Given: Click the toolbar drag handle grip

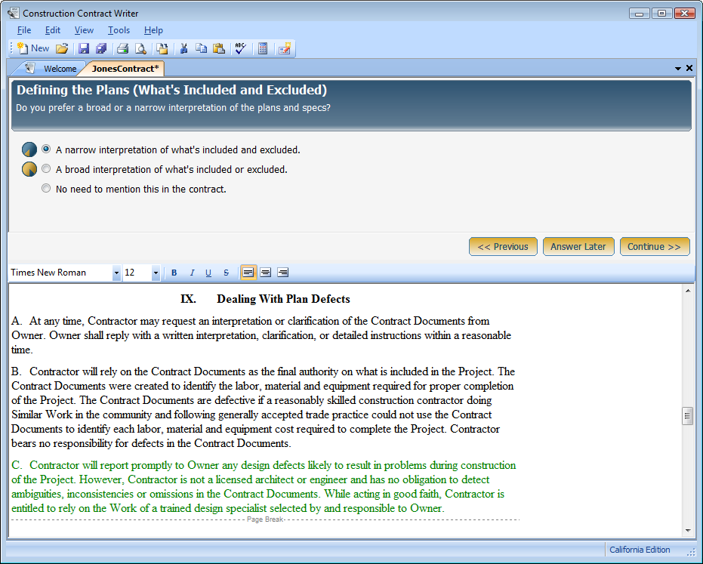Looking at the screenshot, I should coord(11,48).
